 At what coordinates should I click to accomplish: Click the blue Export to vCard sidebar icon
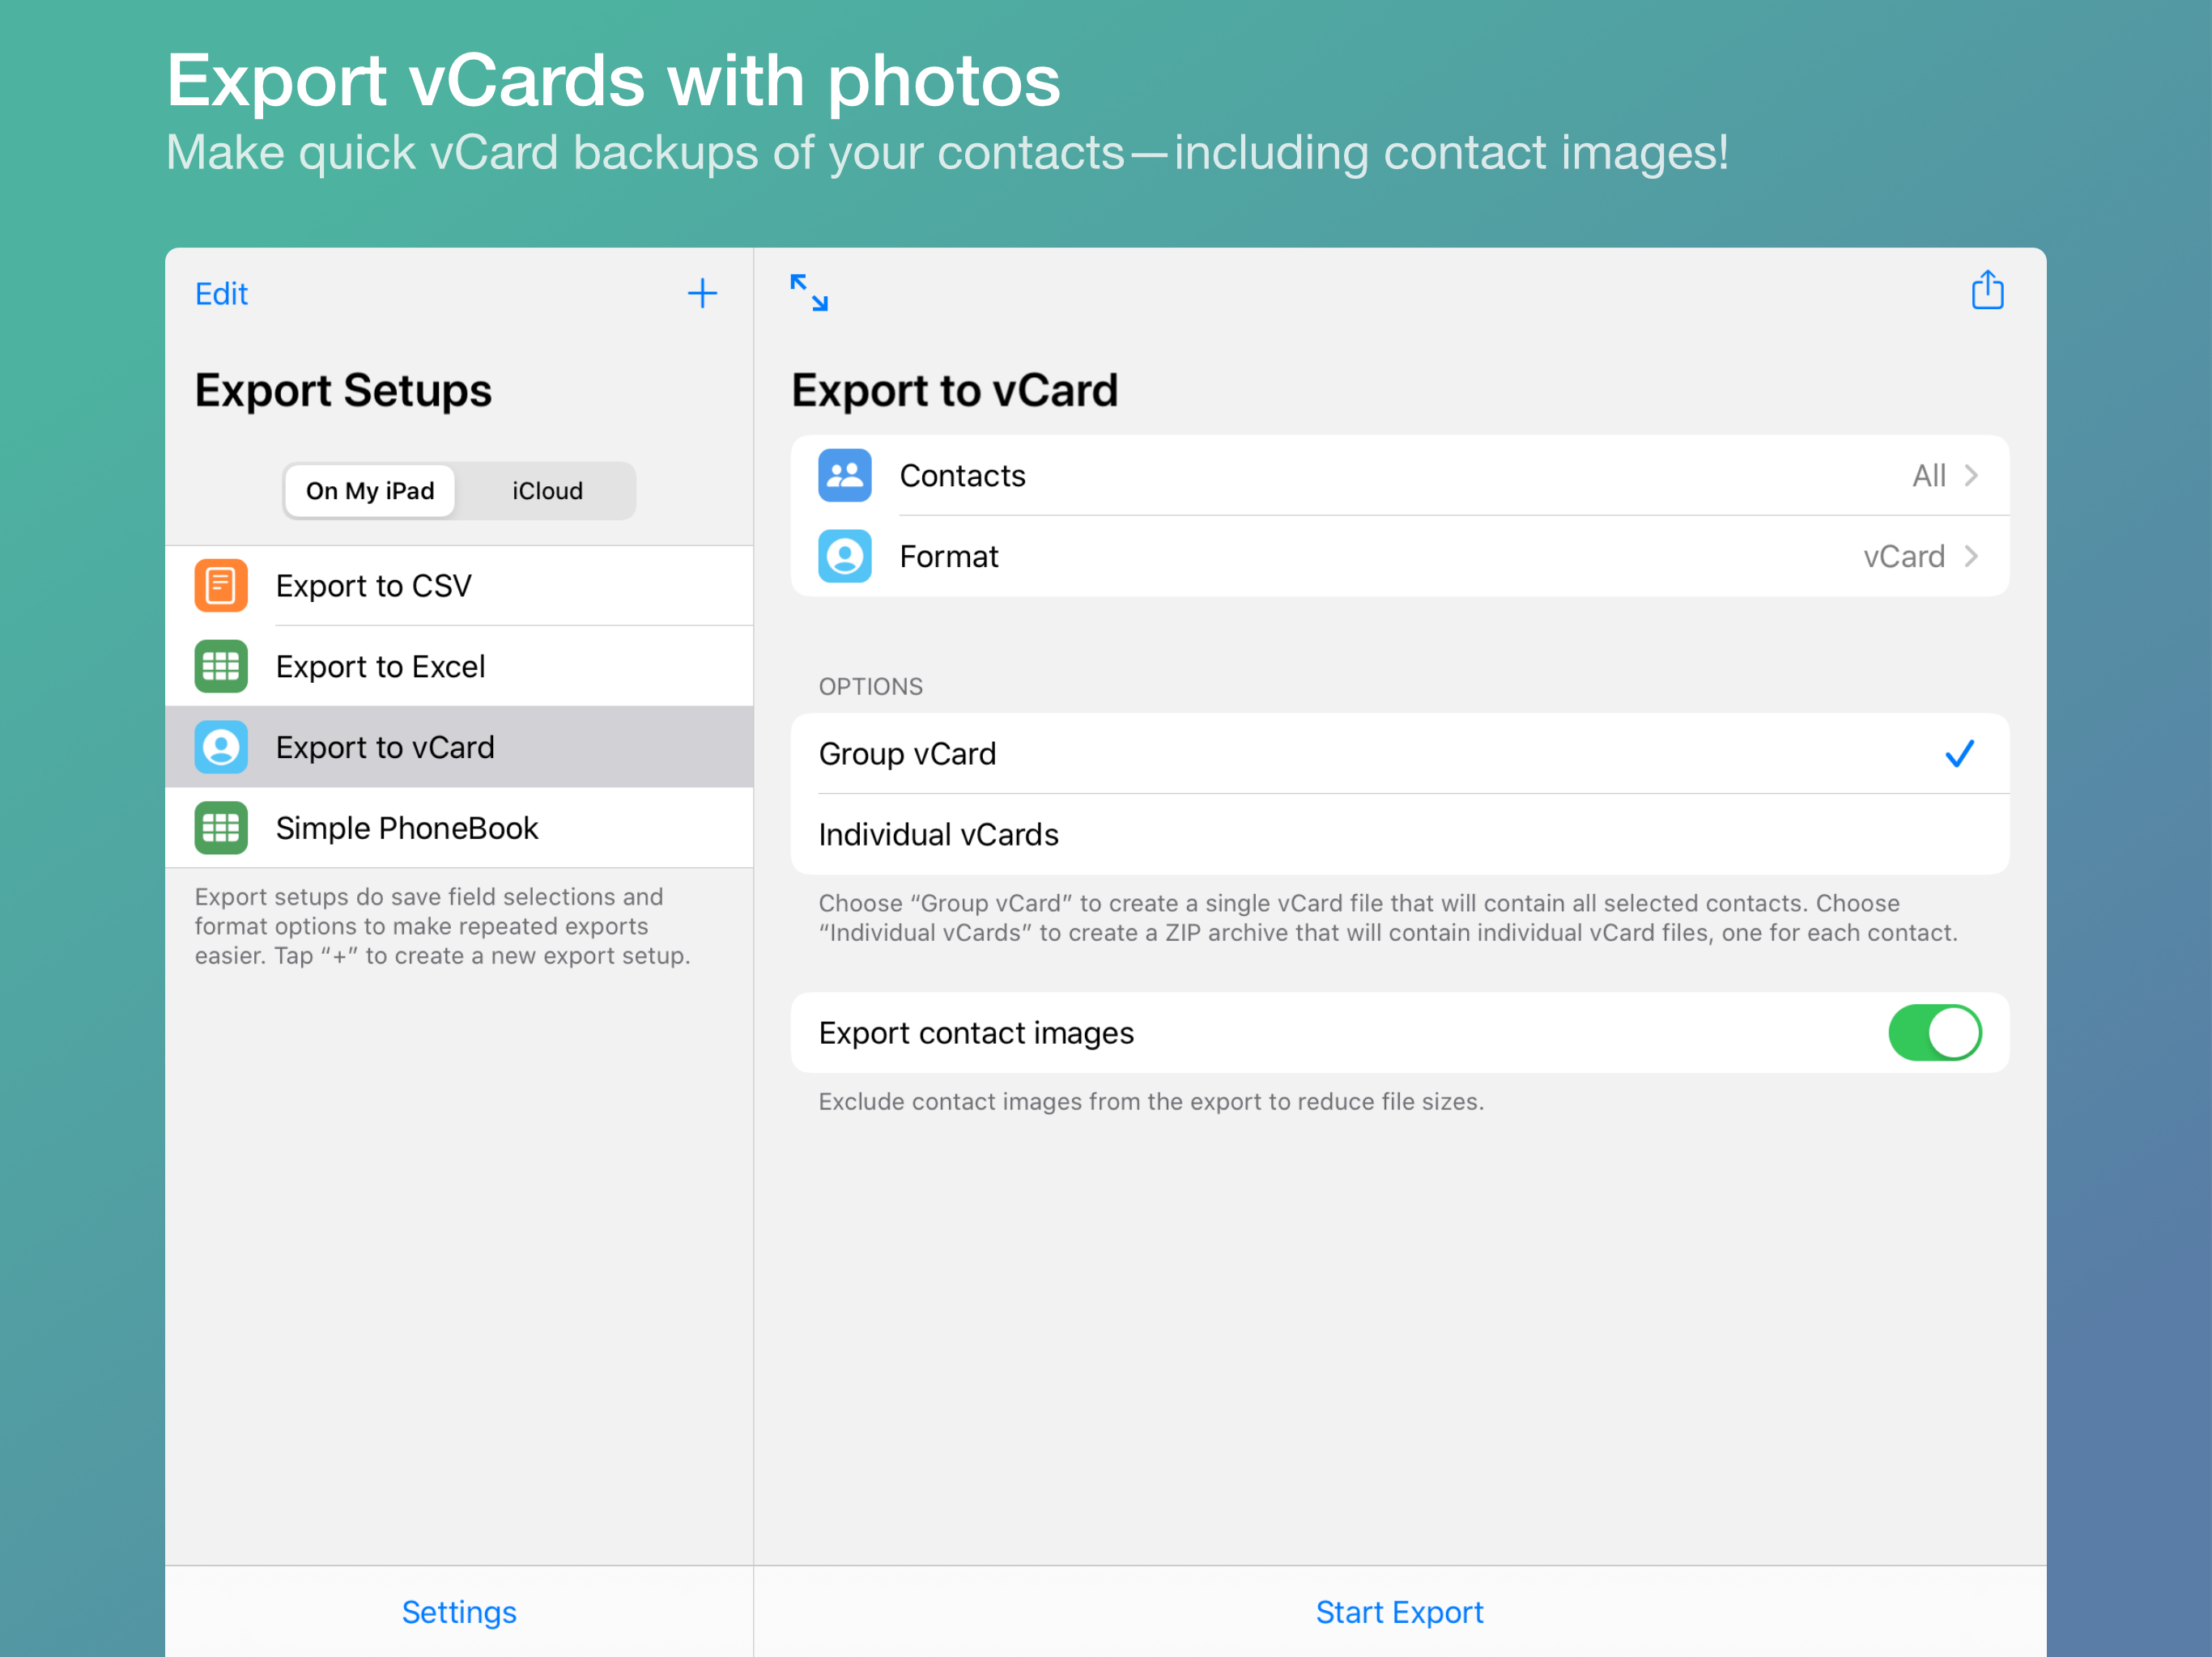221,748
